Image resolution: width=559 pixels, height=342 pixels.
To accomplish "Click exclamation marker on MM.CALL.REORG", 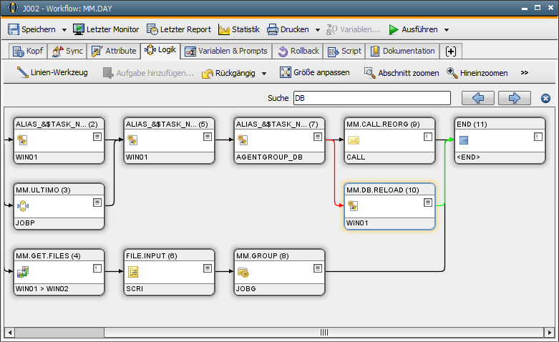I will coord(428,137).
